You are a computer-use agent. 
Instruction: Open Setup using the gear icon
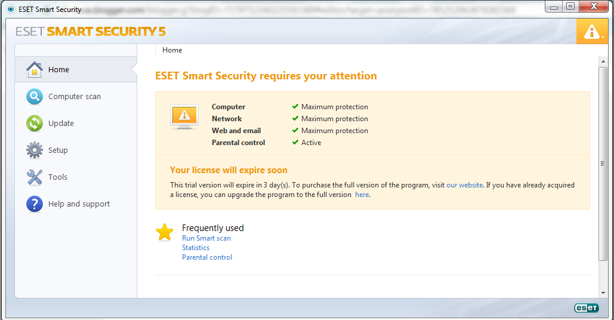[35, 150]
